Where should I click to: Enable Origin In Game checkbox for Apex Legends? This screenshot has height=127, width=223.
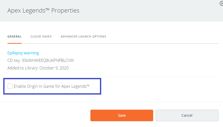point(10,86)
